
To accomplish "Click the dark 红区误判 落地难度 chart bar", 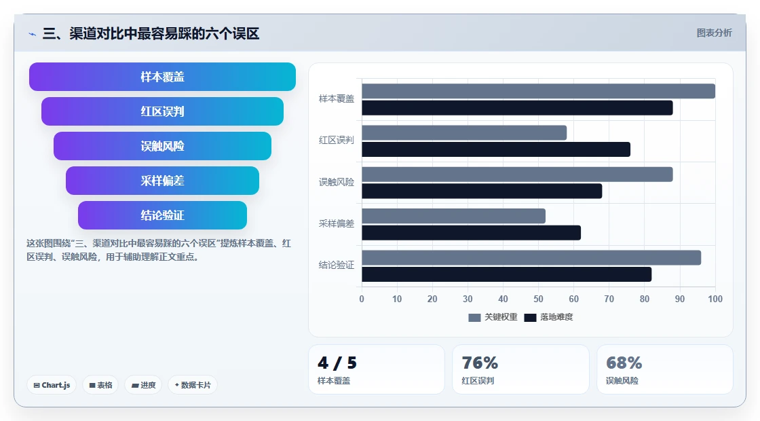I will [496, 149].
